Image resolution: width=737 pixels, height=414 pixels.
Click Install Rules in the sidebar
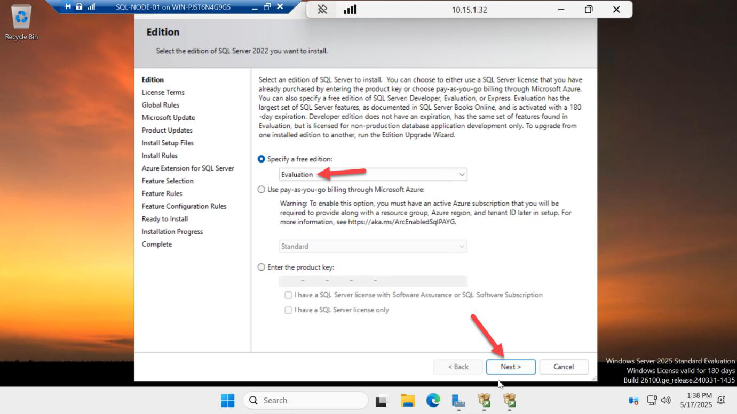pyautogui.click(x=160, y=156)
